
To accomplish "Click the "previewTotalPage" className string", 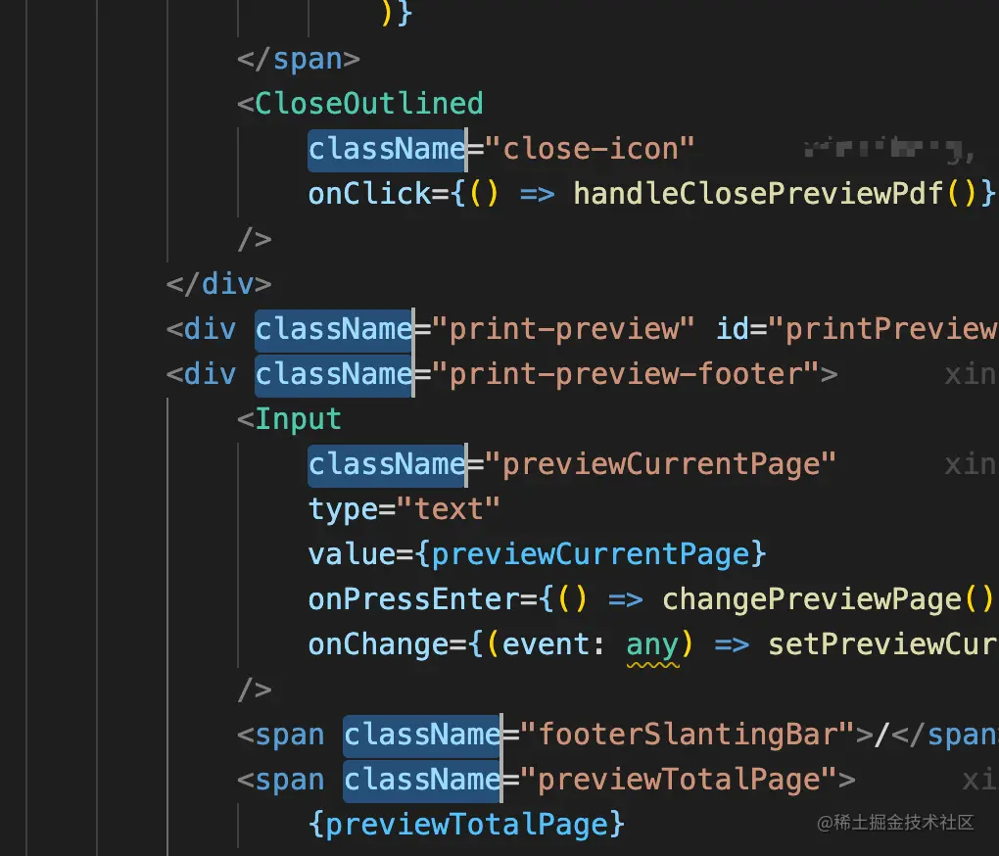I will click(678, 780).
